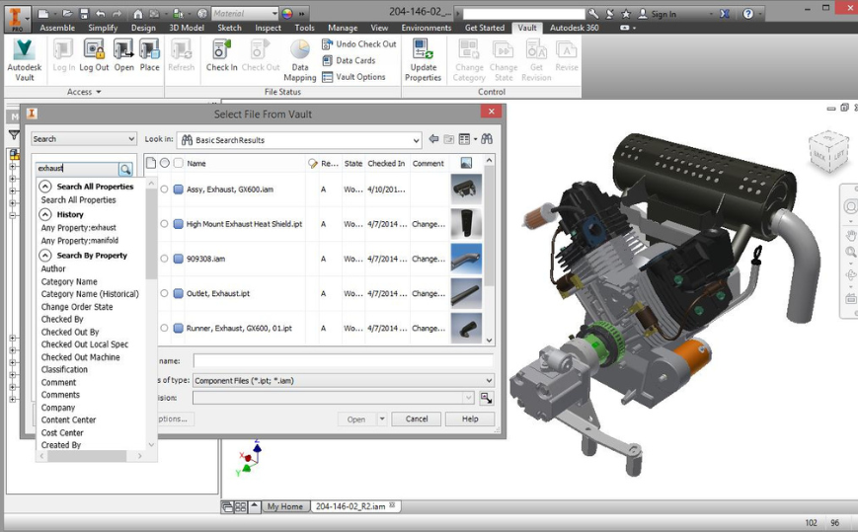Sort by the Checked In column header
Image resolution: width=858 pixels, height=532 pixels.
point(386,163)
